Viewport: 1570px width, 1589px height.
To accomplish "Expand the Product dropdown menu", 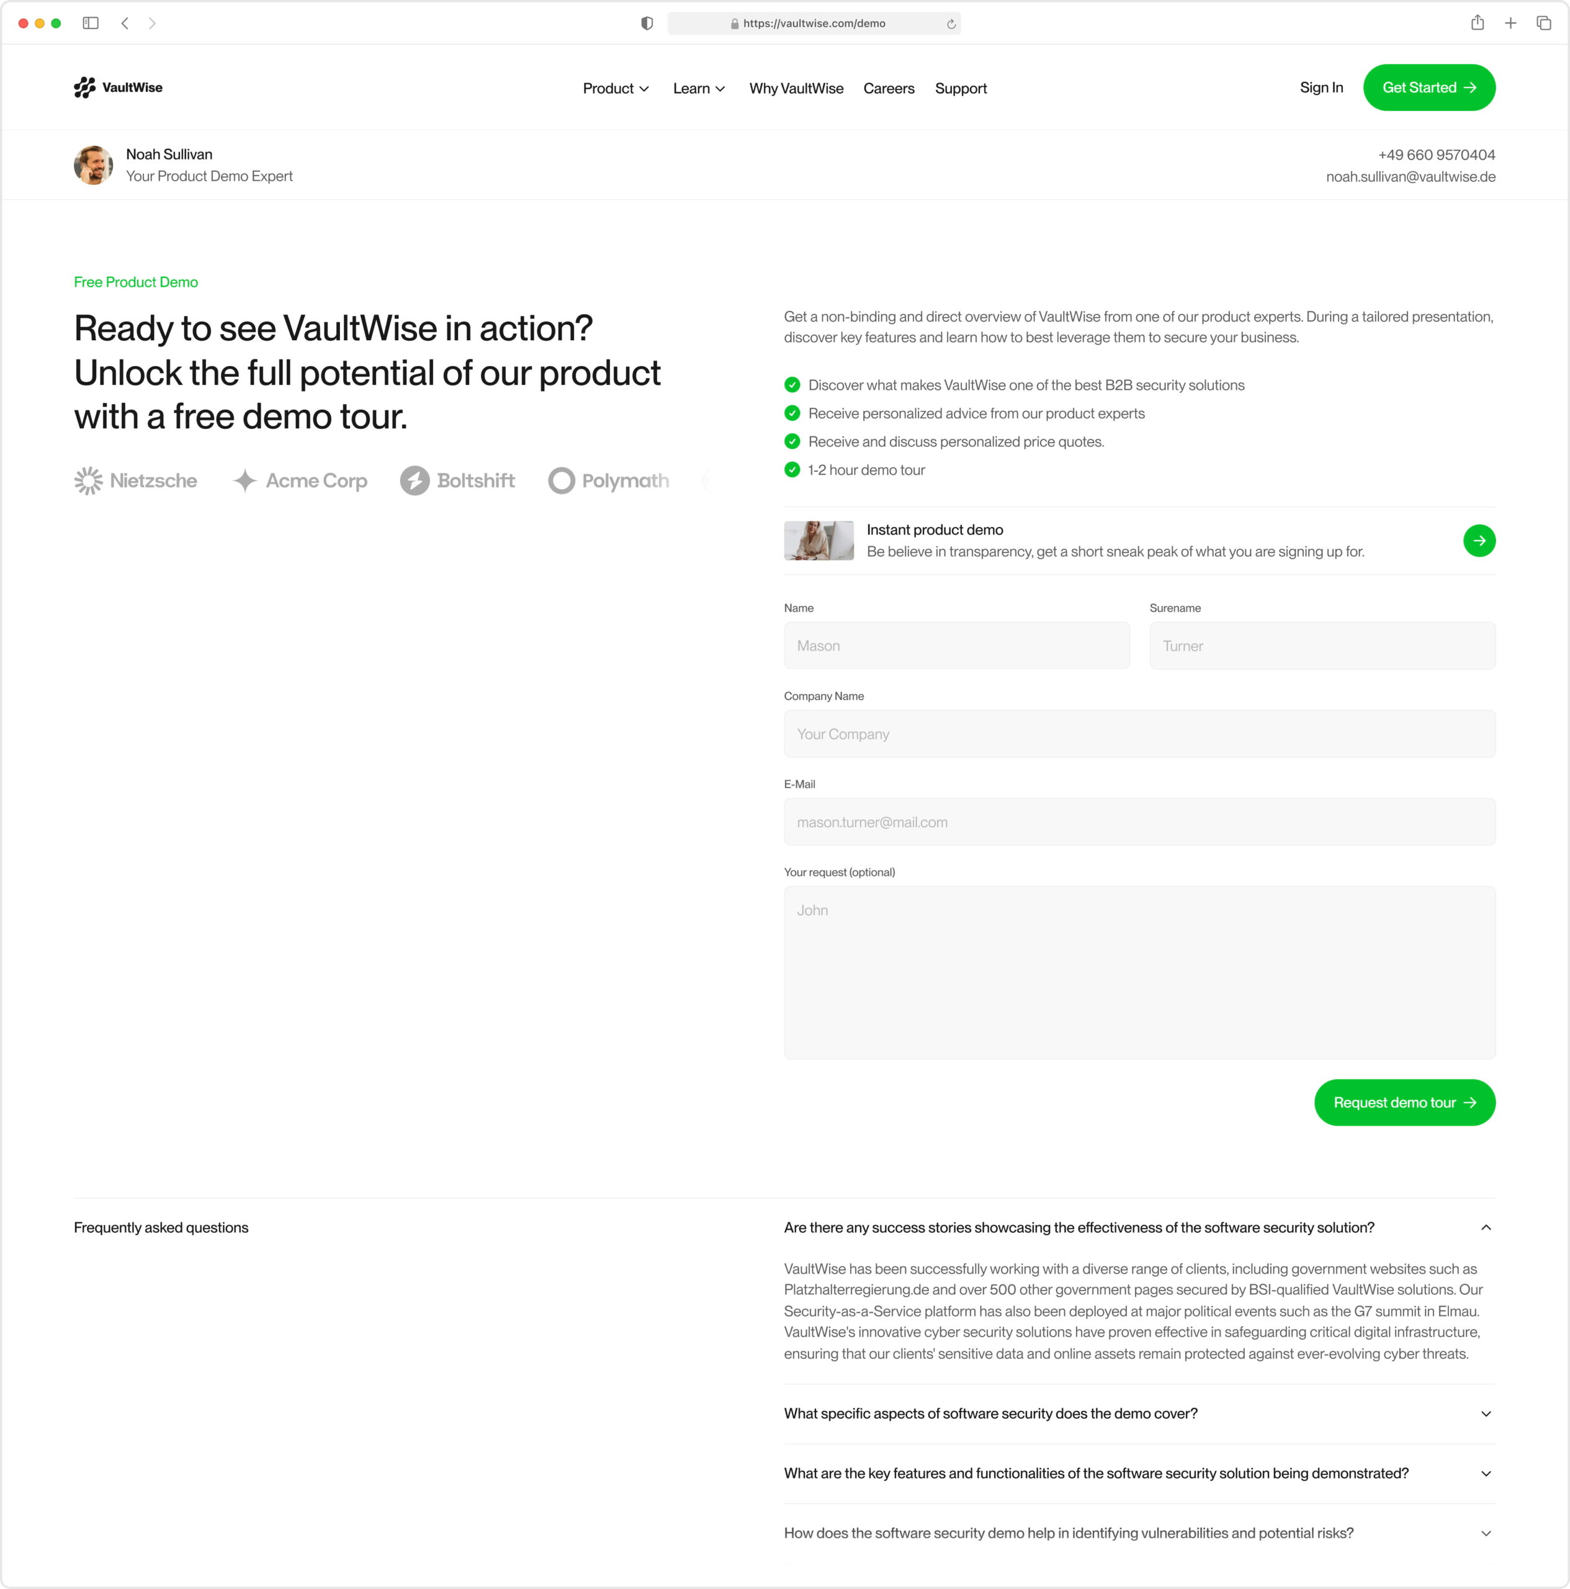I will 617,88.
